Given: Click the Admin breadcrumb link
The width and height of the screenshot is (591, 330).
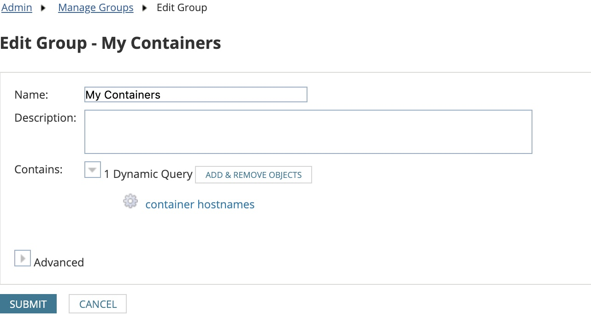Looking at the screenshot, I should click(x=17, y=8).
